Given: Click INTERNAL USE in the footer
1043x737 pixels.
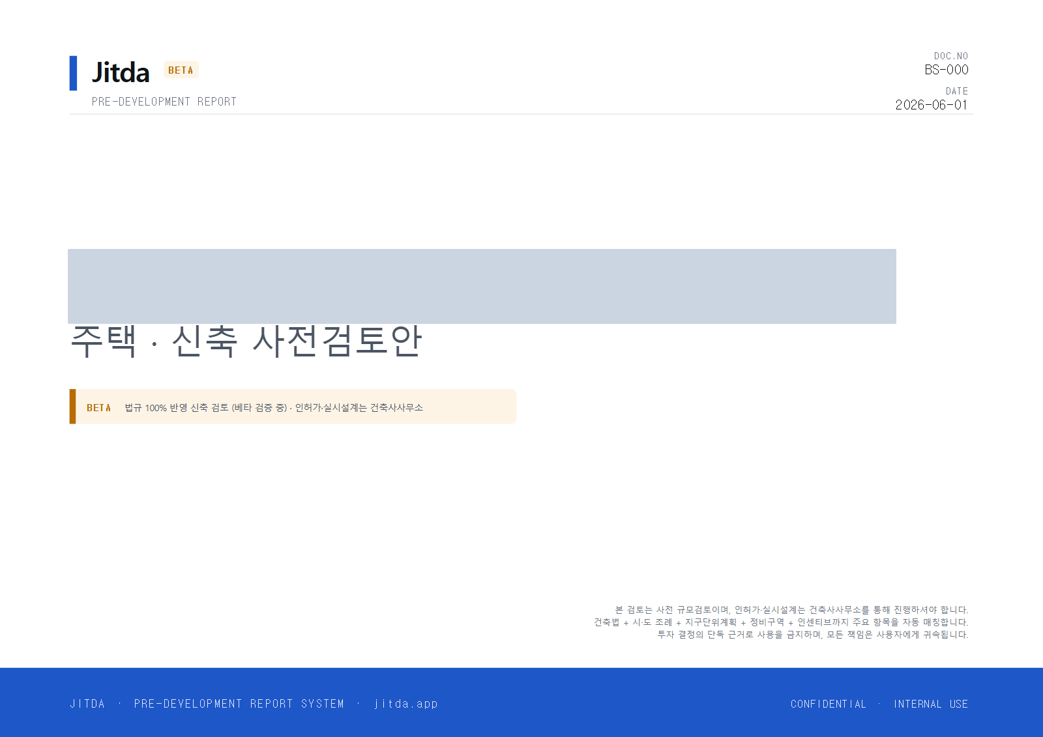Looking at the screenshot, I should [x=931, y=704].
